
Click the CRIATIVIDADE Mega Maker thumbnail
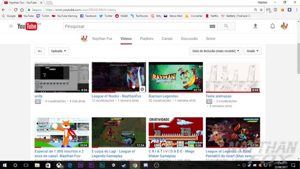pyautogui.click(x=176, y=132)
